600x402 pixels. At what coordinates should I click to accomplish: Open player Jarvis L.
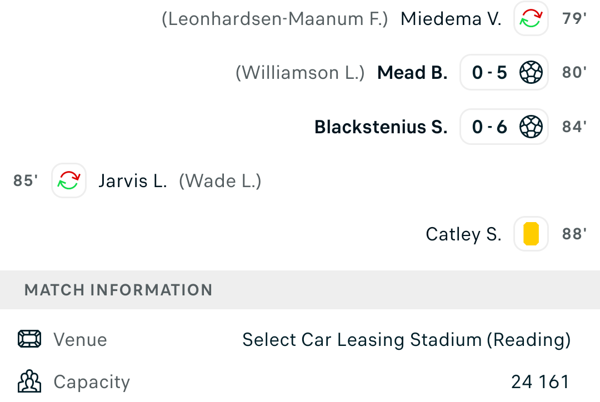(x=132, y=181)
